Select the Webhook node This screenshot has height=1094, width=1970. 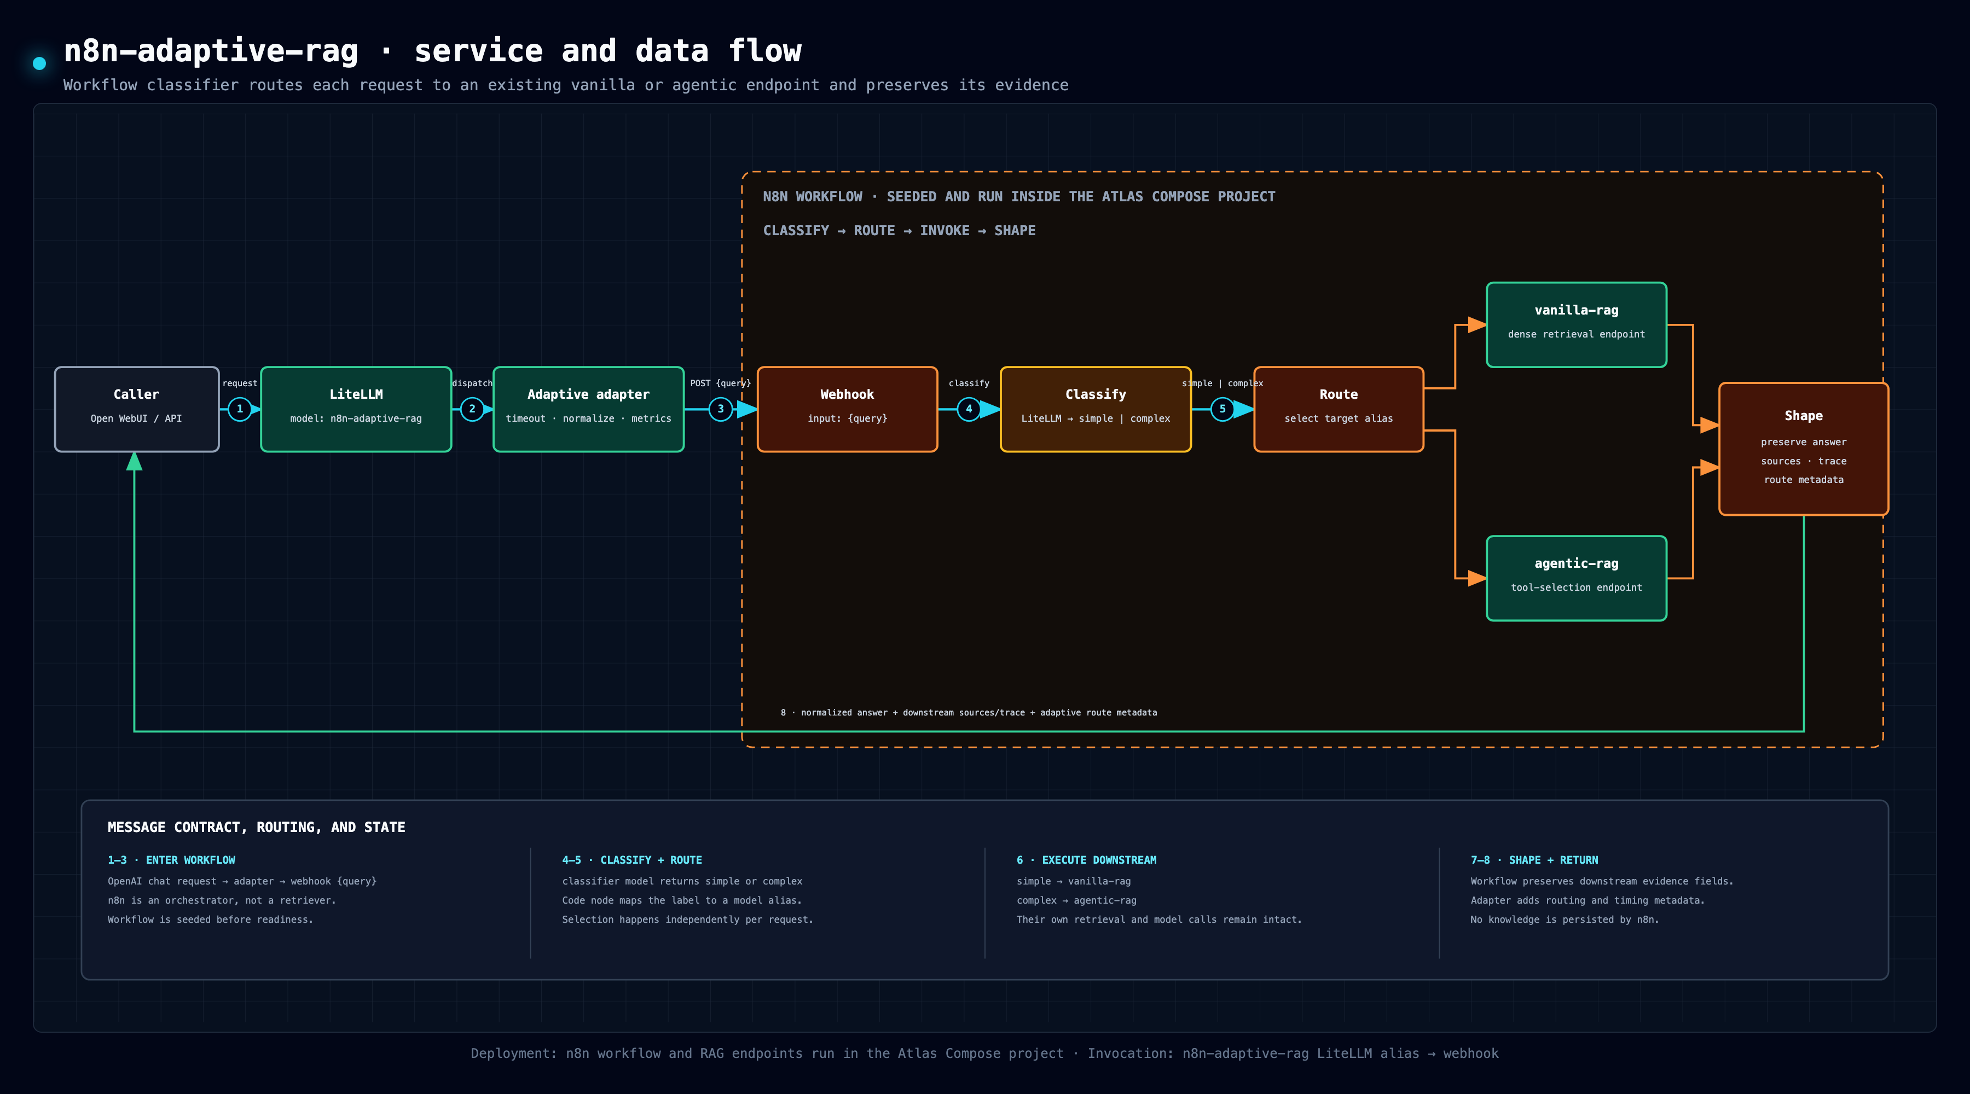pyautogui.click(x=847, y=409)
